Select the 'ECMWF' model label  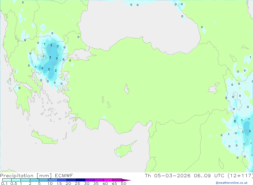64,175
